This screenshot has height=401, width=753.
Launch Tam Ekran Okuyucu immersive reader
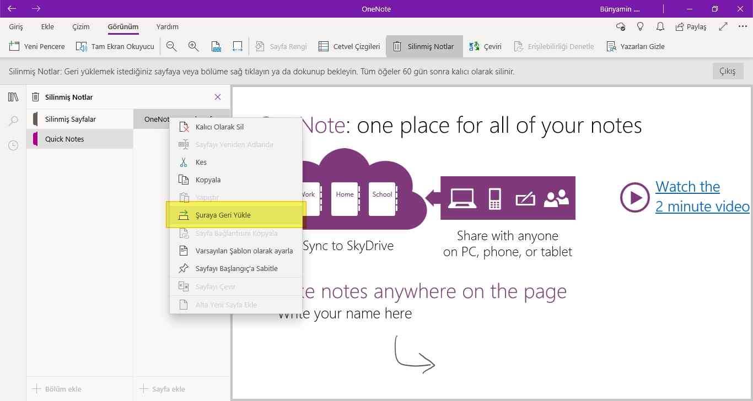pos(115,46)
